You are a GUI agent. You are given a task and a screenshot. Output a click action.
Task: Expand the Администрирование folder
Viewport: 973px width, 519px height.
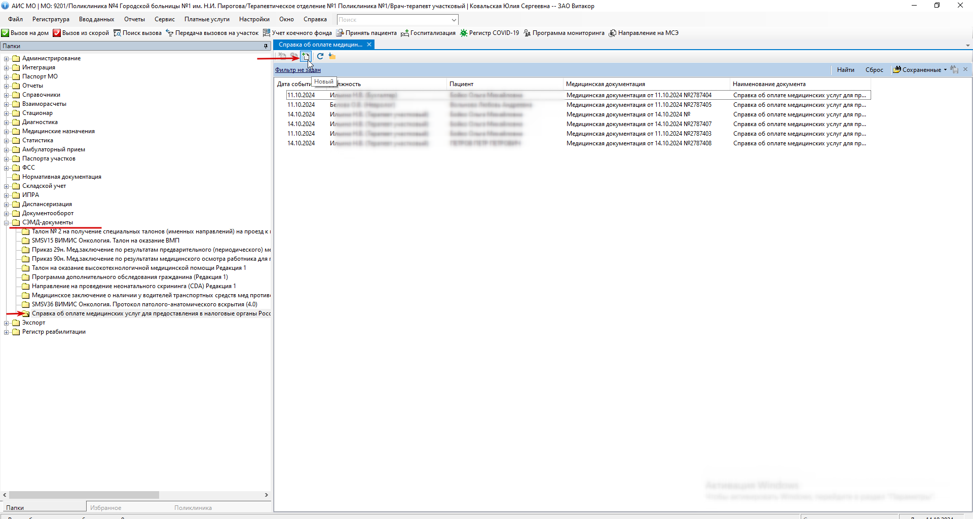(x=7, y=59)
